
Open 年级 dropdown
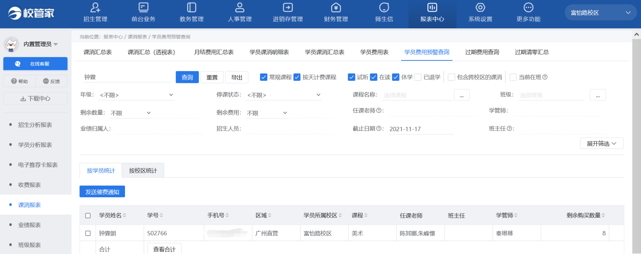coord(136,95)
